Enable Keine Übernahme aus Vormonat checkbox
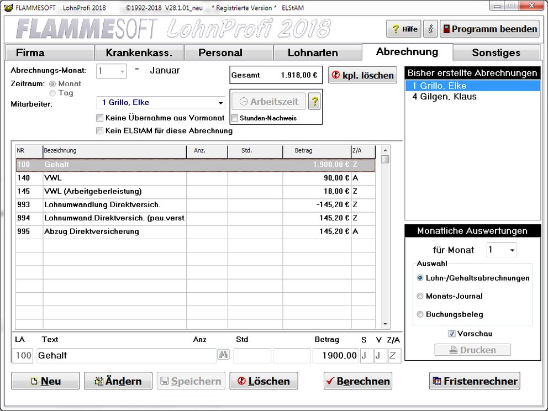This screenshot has height=411, width=548. [99, 118]
